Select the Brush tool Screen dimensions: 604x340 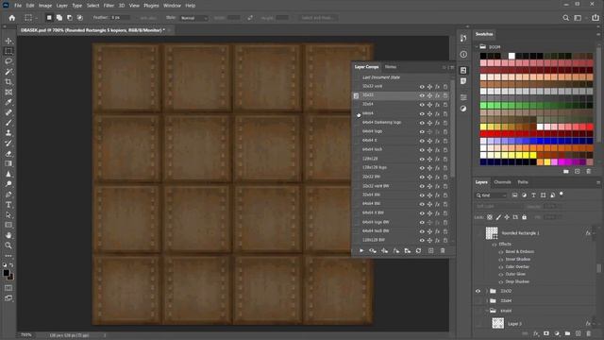click(8, 123)
